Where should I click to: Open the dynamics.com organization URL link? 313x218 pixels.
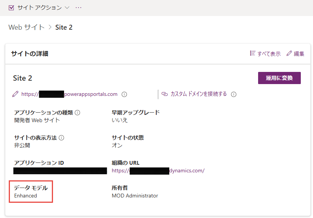click(x=158, y=170)
